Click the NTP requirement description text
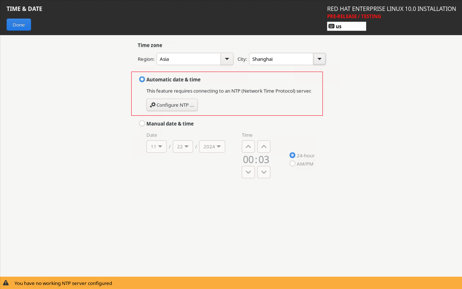 (229, 91)
